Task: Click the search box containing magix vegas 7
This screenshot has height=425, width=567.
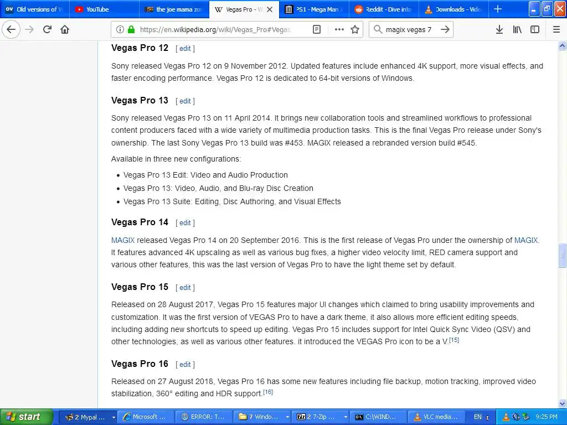Action: click(x=411, y=29)
